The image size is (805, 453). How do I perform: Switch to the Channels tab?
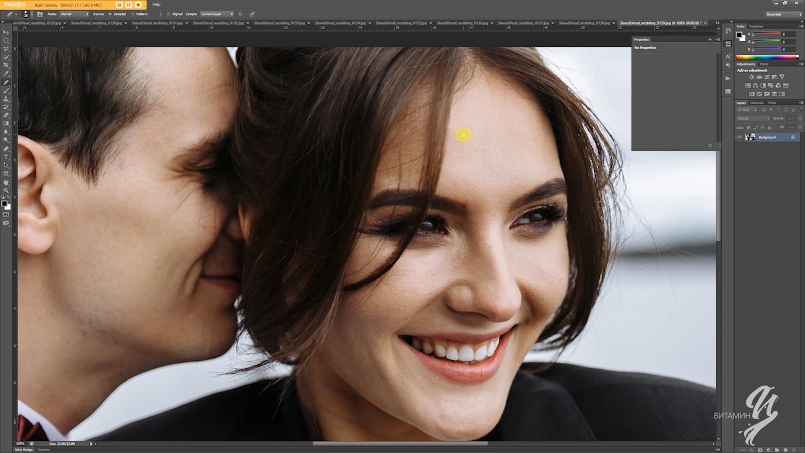tap(756, 103)
